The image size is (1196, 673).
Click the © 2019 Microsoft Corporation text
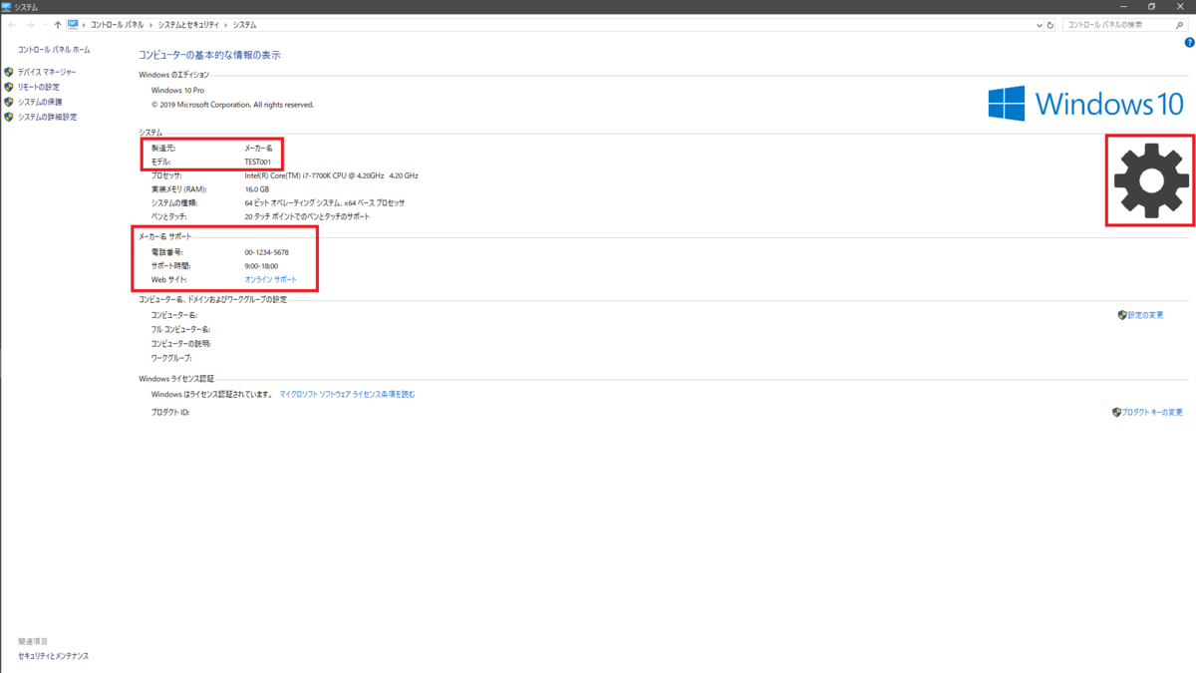tap(232, 105)
